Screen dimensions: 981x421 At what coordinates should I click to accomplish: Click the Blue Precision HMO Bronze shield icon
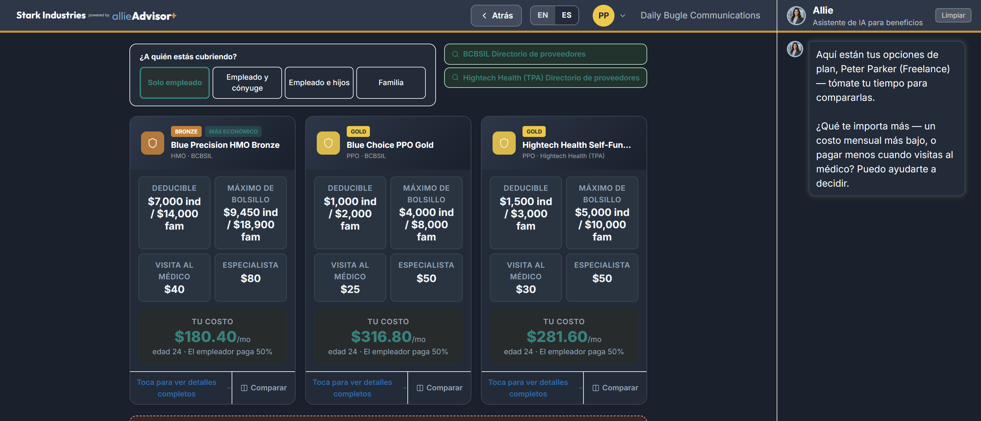pos(152,143)
